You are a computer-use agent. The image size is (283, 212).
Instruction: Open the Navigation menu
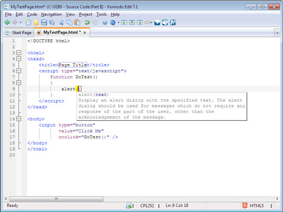pyautogui.click(x=52, y=14)
